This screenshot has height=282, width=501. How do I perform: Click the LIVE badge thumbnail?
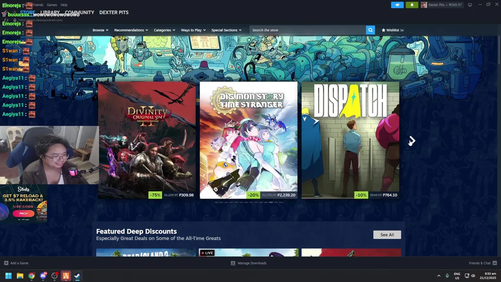[x=249, y=253]
